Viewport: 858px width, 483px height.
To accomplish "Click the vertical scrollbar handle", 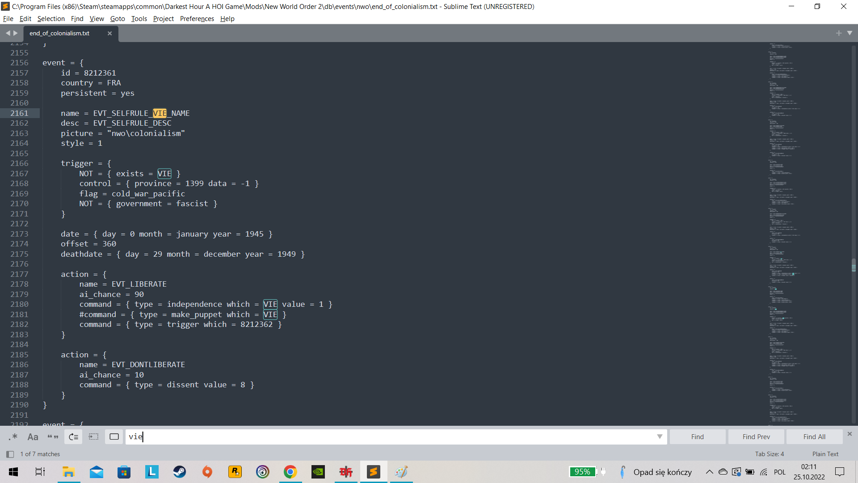I will click(x=854, y=265).
